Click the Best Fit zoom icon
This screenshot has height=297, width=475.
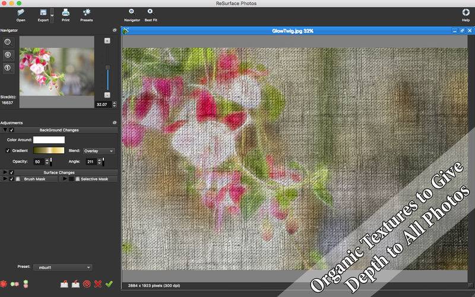point(151,12)
